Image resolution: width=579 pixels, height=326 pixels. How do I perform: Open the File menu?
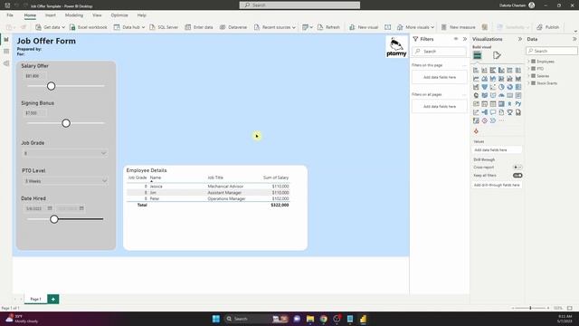pyautogui.click(x=10, y=15)
